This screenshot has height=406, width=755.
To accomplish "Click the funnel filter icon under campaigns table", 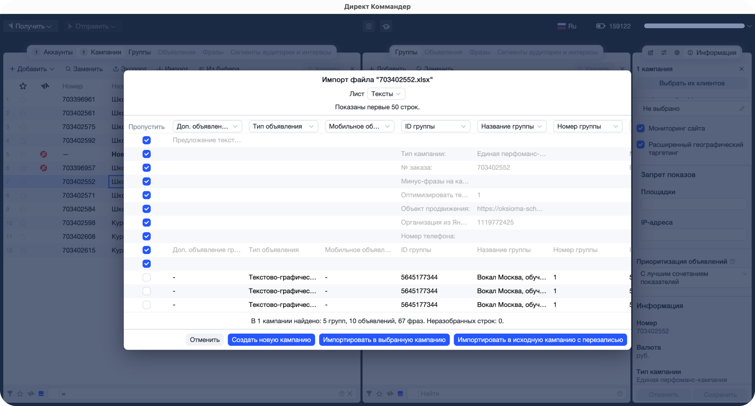I will click(10, 394).
